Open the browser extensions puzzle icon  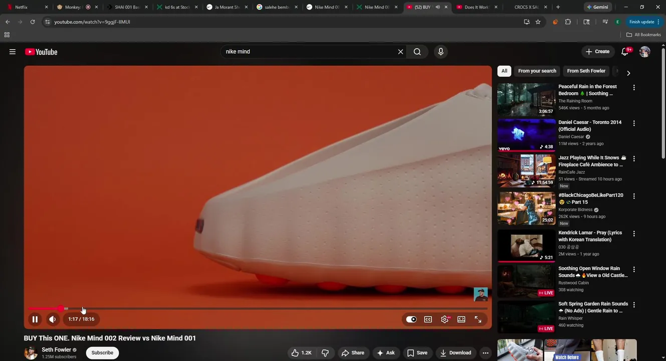coord(568,22)
